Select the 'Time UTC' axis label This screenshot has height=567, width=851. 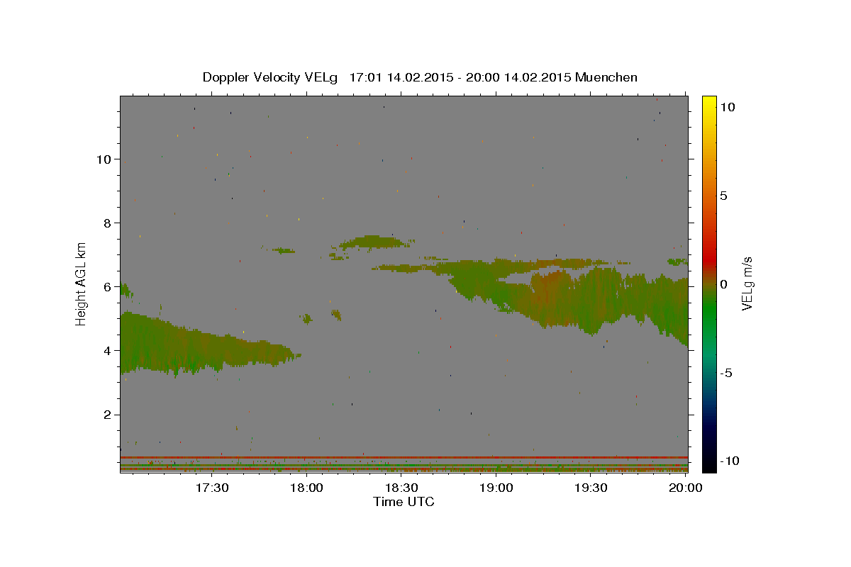point(404,502)
